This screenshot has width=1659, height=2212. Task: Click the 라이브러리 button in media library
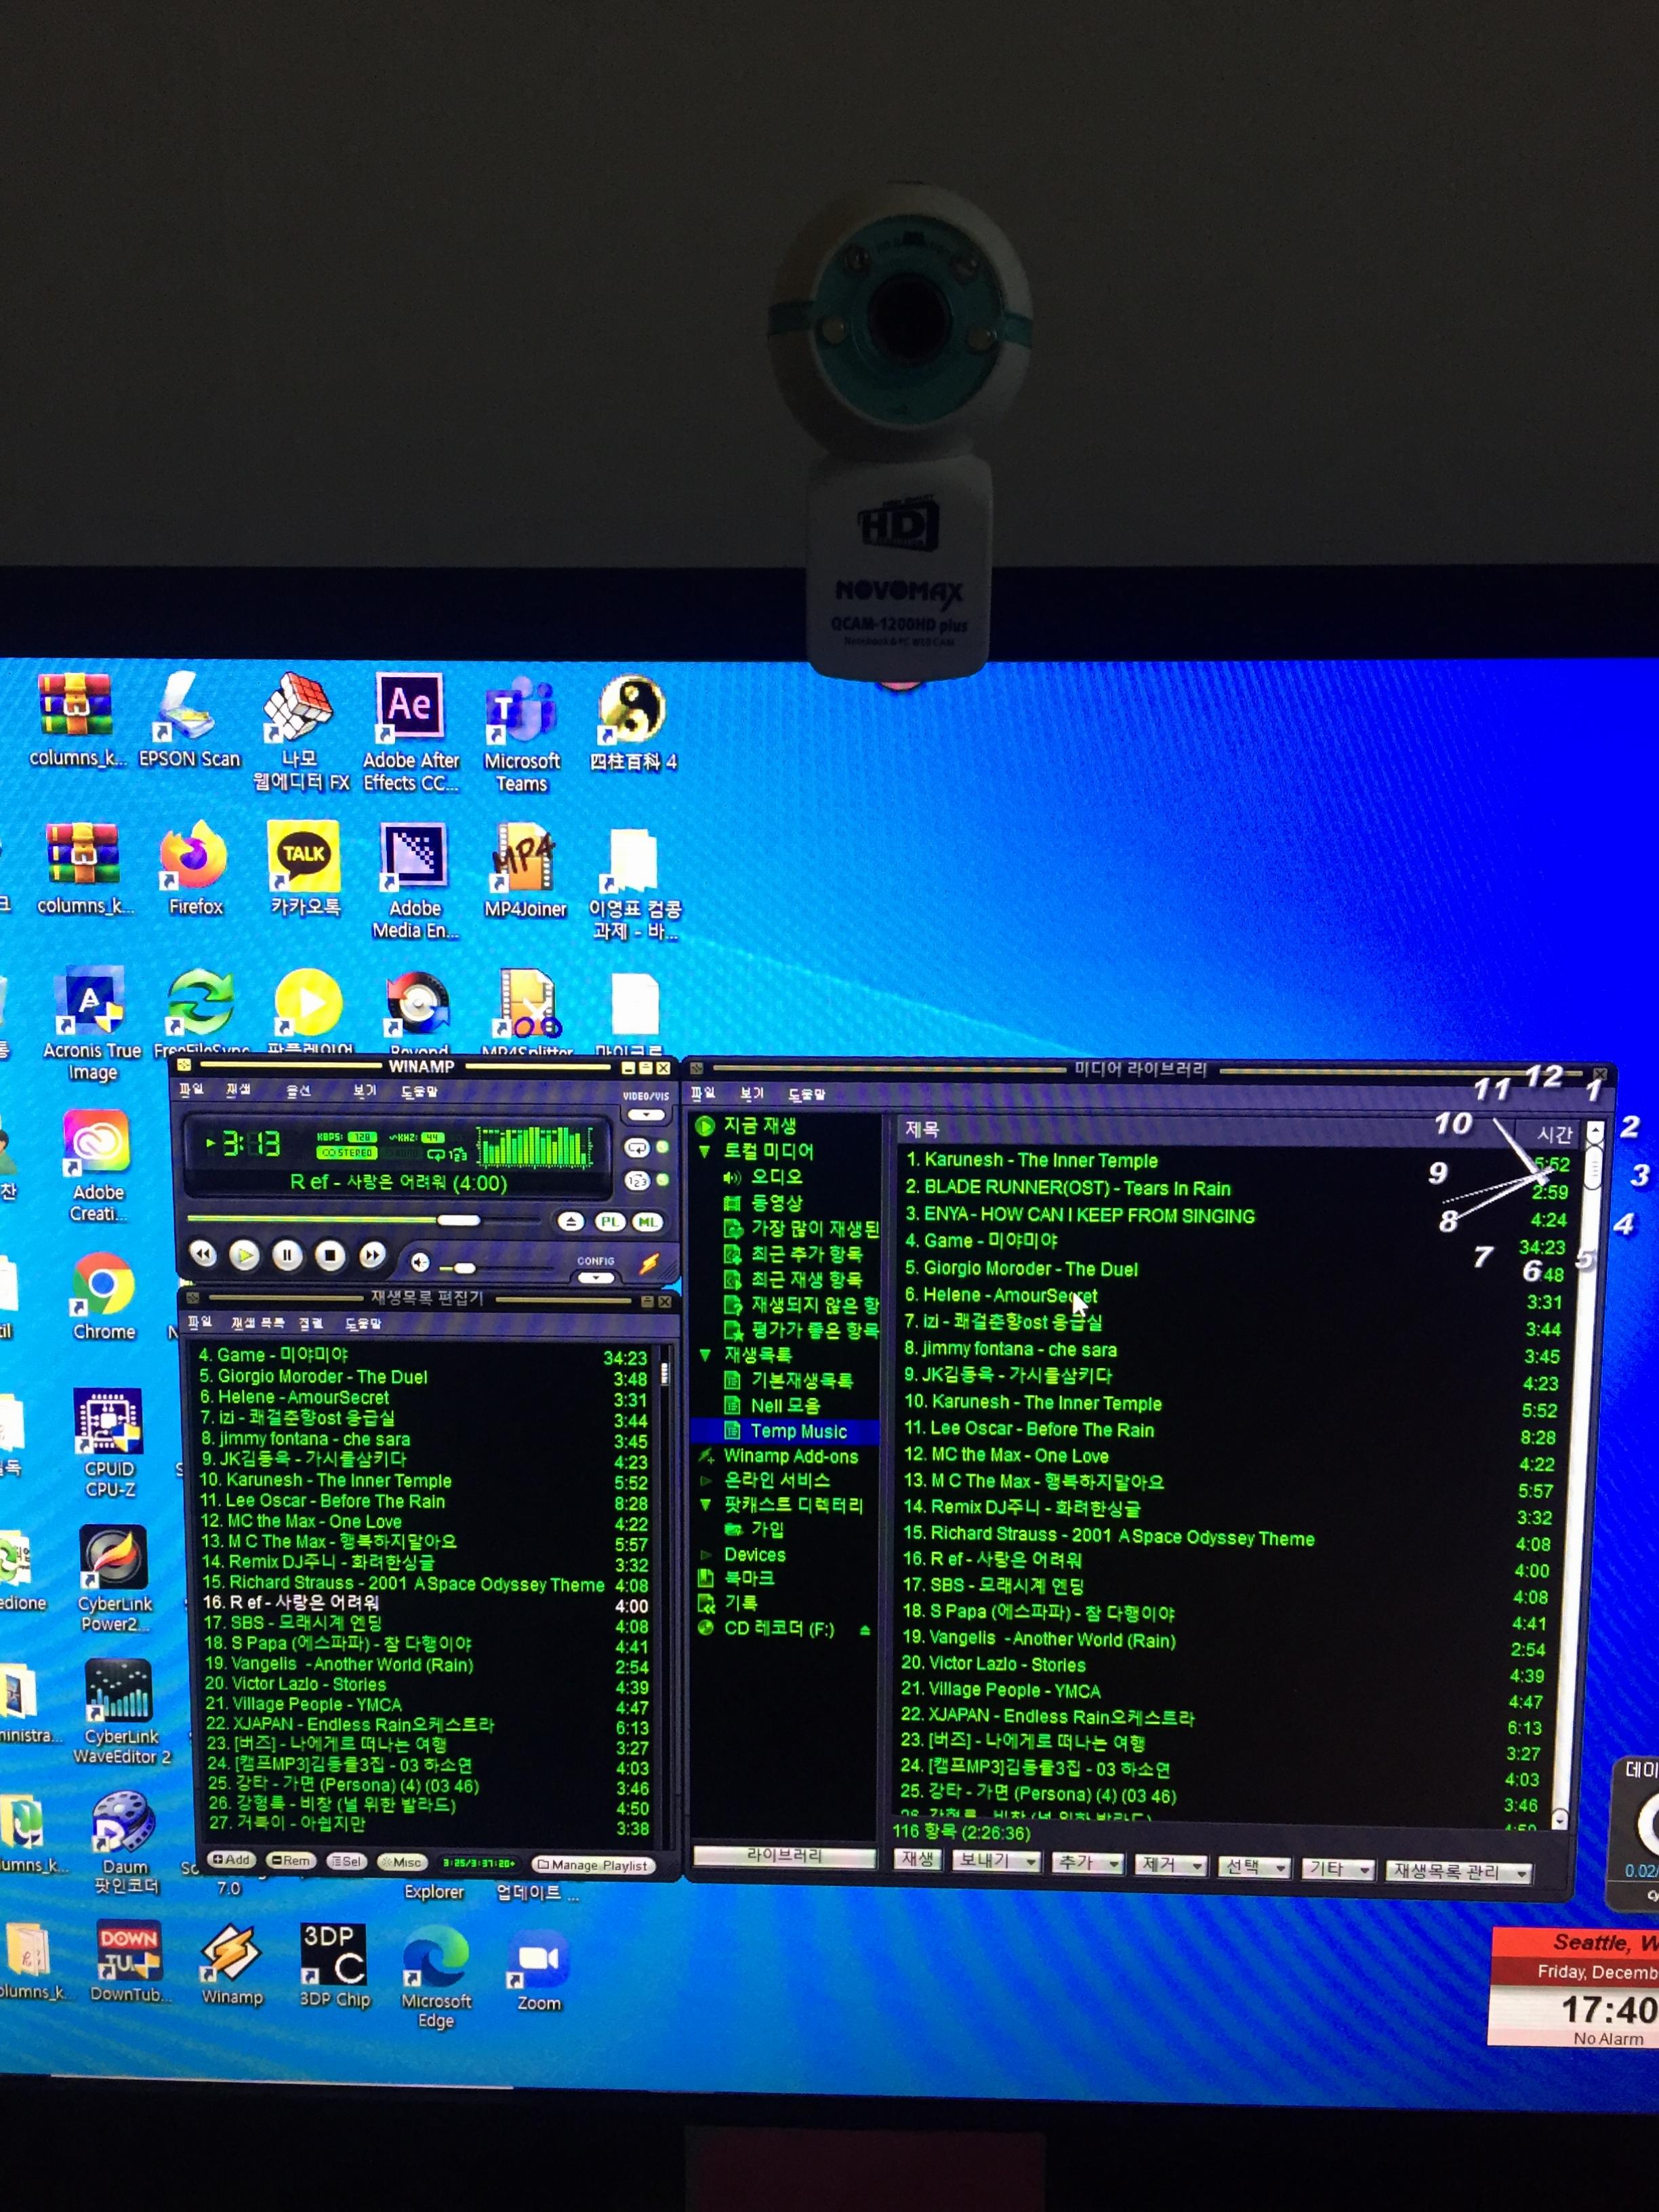[x=785, y=1856]
